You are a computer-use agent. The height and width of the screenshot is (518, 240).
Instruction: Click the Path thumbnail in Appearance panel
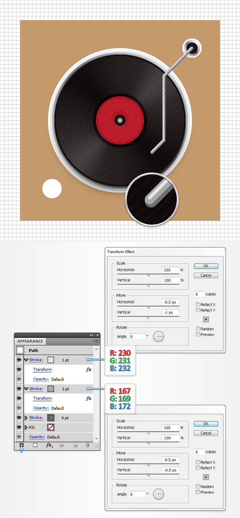click(x=20, y=350)
